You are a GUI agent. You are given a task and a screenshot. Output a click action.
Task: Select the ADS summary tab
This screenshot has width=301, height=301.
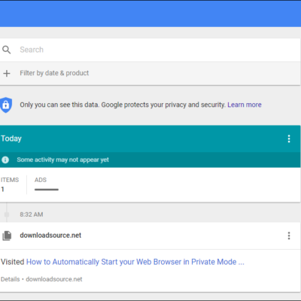47,184
